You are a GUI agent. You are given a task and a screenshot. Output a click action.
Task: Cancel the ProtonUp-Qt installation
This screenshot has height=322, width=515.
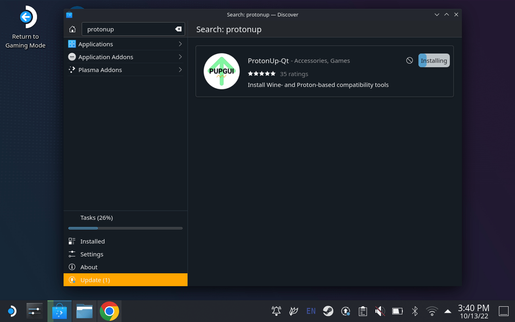point(410,60)
